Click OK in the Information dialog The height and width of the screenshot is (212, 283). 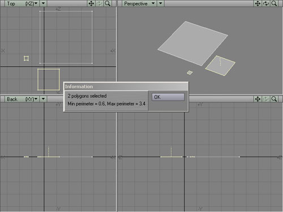coord(168,97)
